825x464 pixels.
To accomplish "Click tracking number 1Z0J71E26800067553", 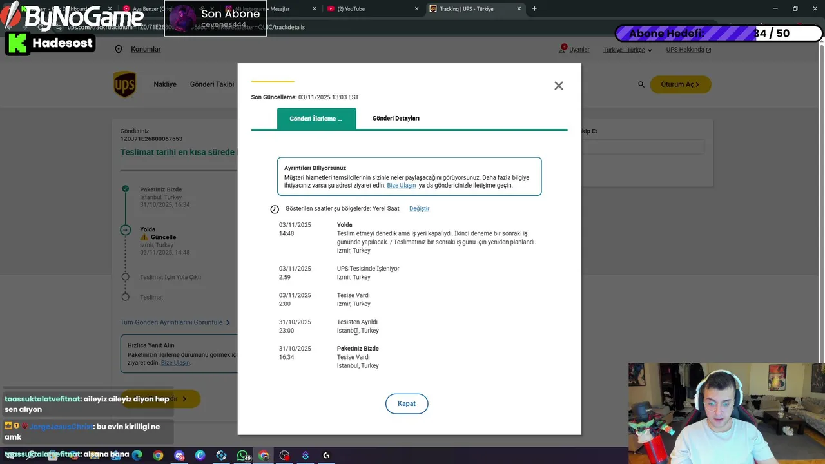I will pos(151,139).
